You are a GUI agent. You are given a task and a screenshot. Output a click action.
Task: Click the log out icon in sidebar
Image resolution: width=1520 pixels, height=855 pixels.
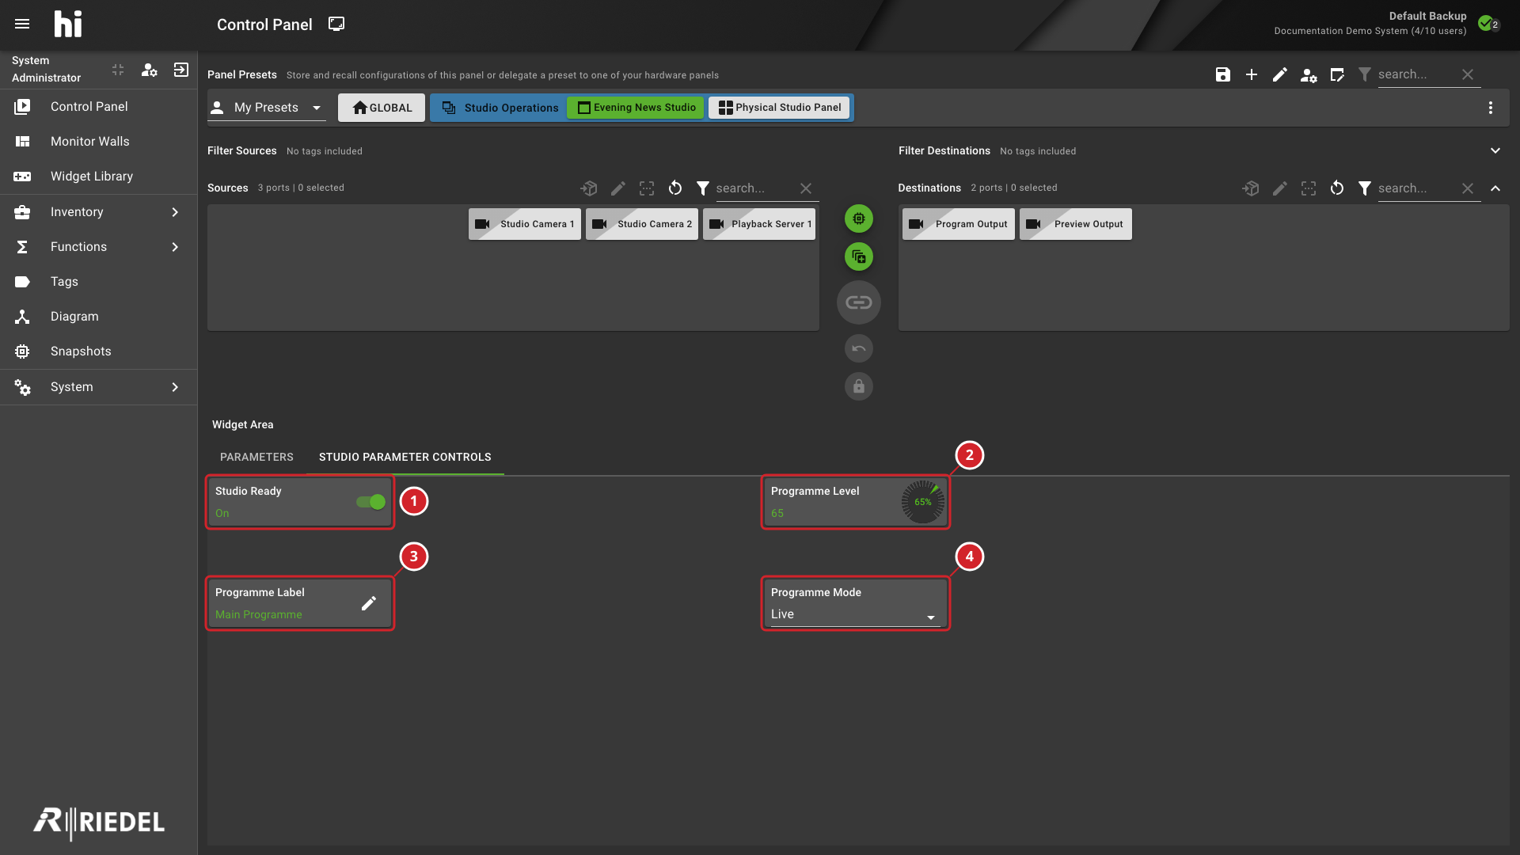(x=181, y=70)
